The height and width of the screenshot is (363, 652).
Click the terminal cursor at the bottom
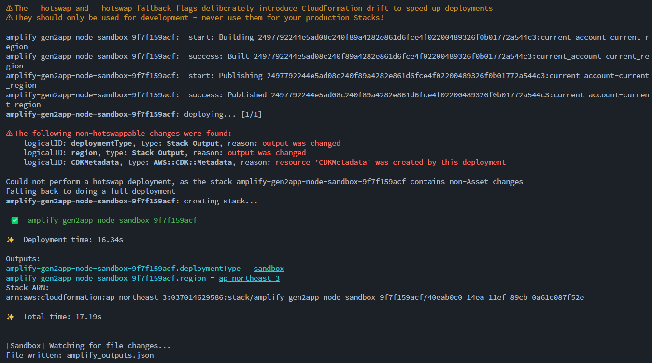[x=7, y=361]
